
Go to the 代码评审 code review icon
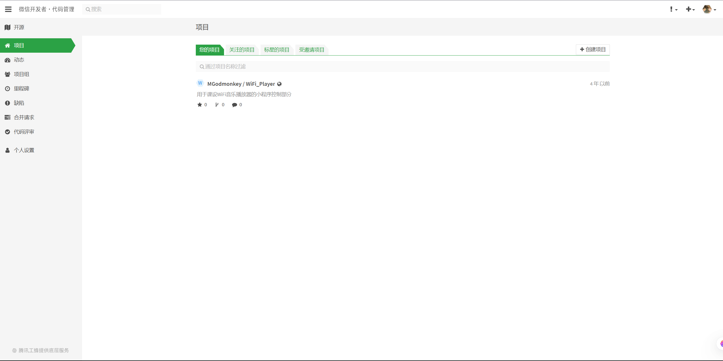pos(7,132)
